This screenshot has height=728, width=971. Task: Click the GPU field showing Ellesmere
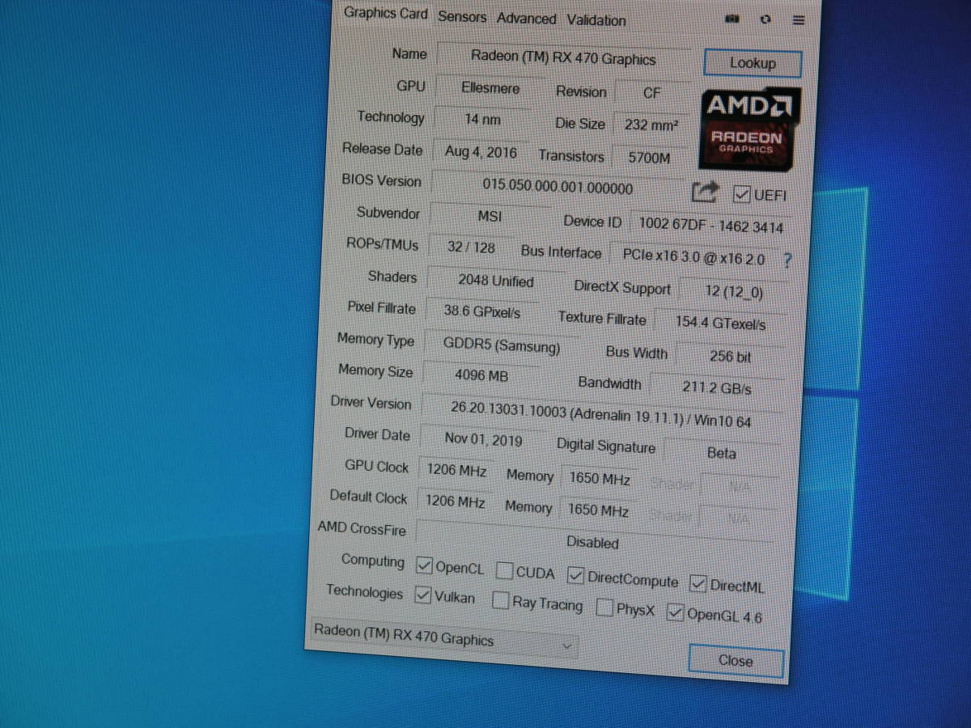490,88
